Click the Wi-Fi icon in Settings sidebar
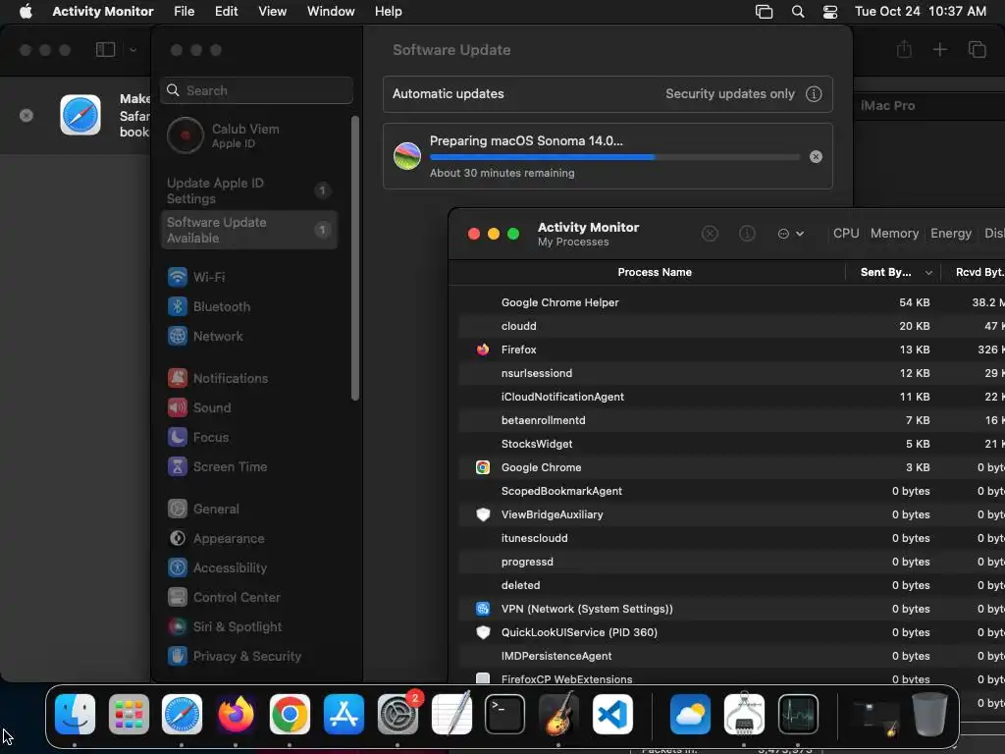 point(178,277)
